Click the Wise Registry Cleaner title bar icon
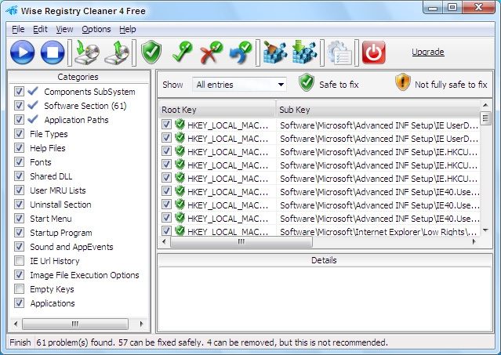 click(x=12, y=10)
